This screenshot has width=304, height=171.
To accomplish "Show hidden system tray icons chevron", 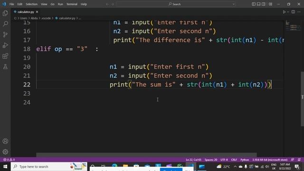I will point(235,167).
